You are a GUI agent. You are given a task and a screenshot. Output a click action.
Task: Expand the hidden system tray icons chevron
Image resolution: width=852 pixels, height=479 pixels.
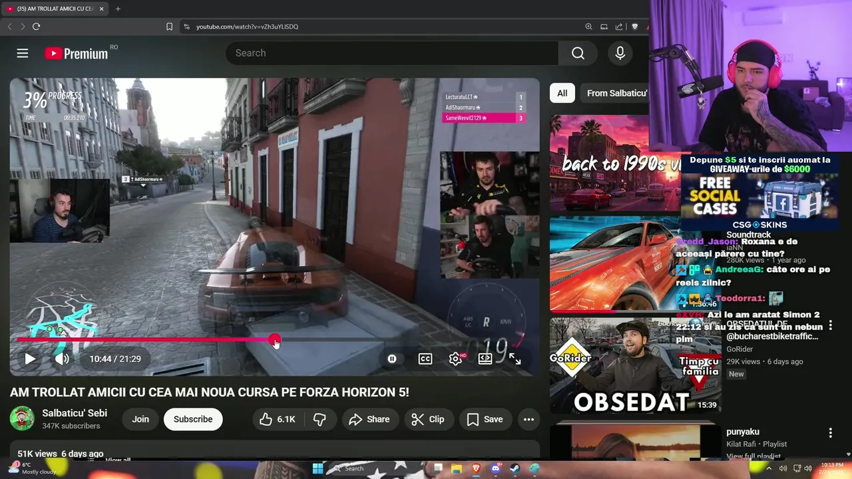point(769,468)
